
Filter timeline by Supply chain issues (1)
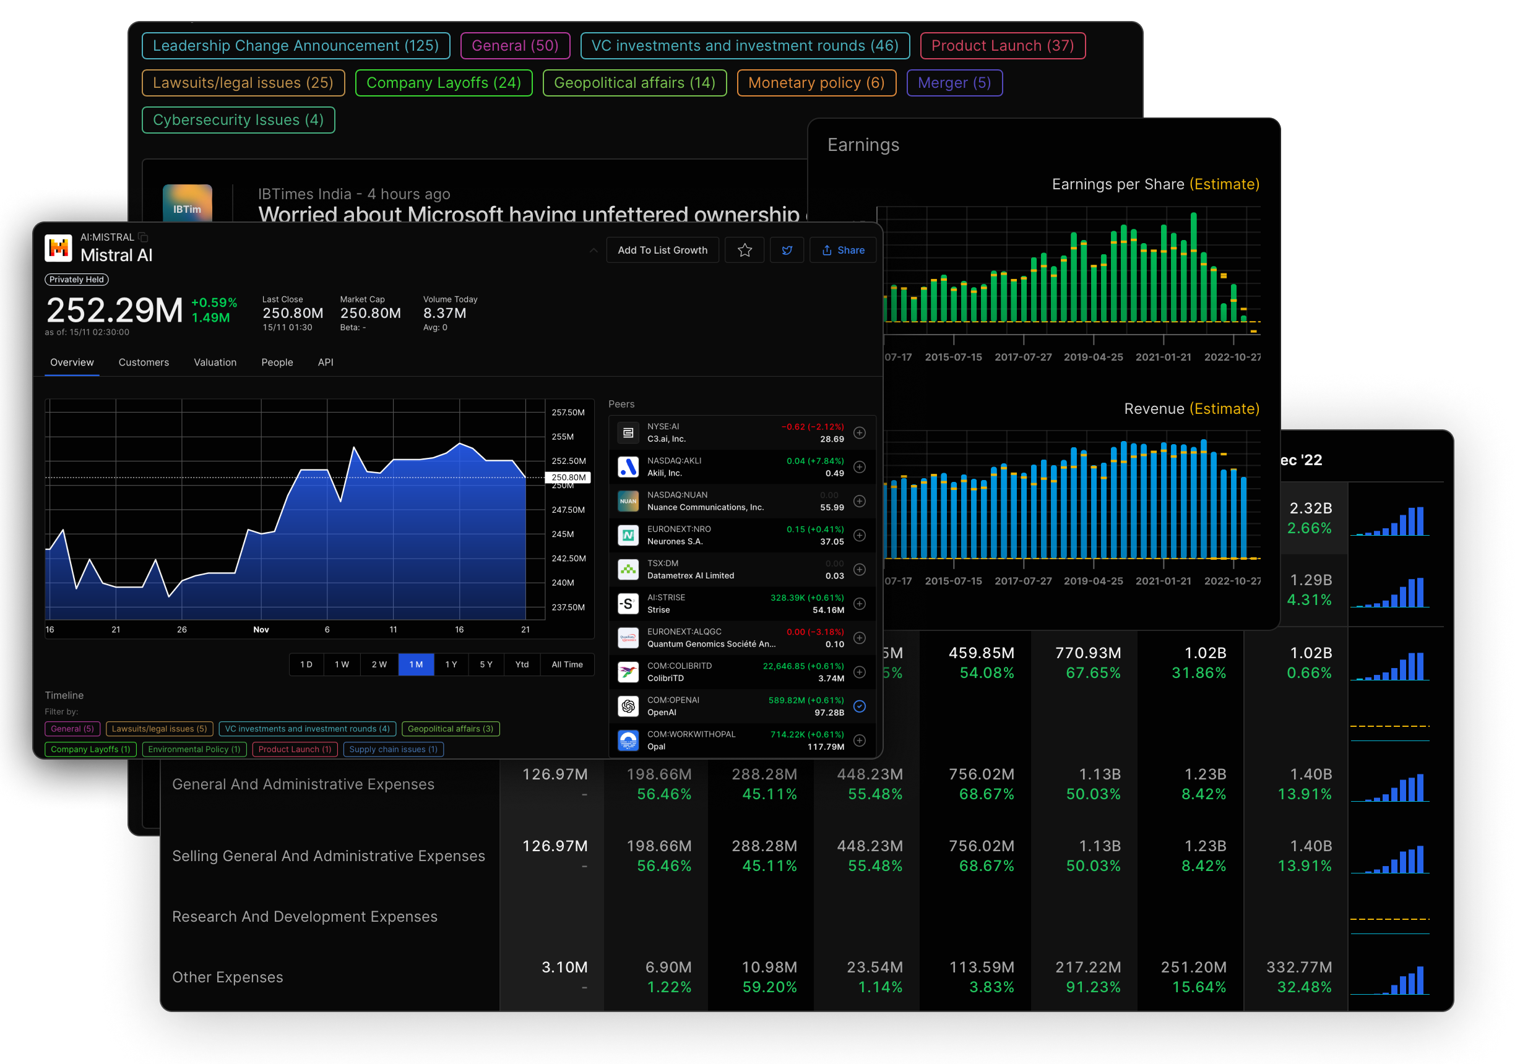pos(393,749)
